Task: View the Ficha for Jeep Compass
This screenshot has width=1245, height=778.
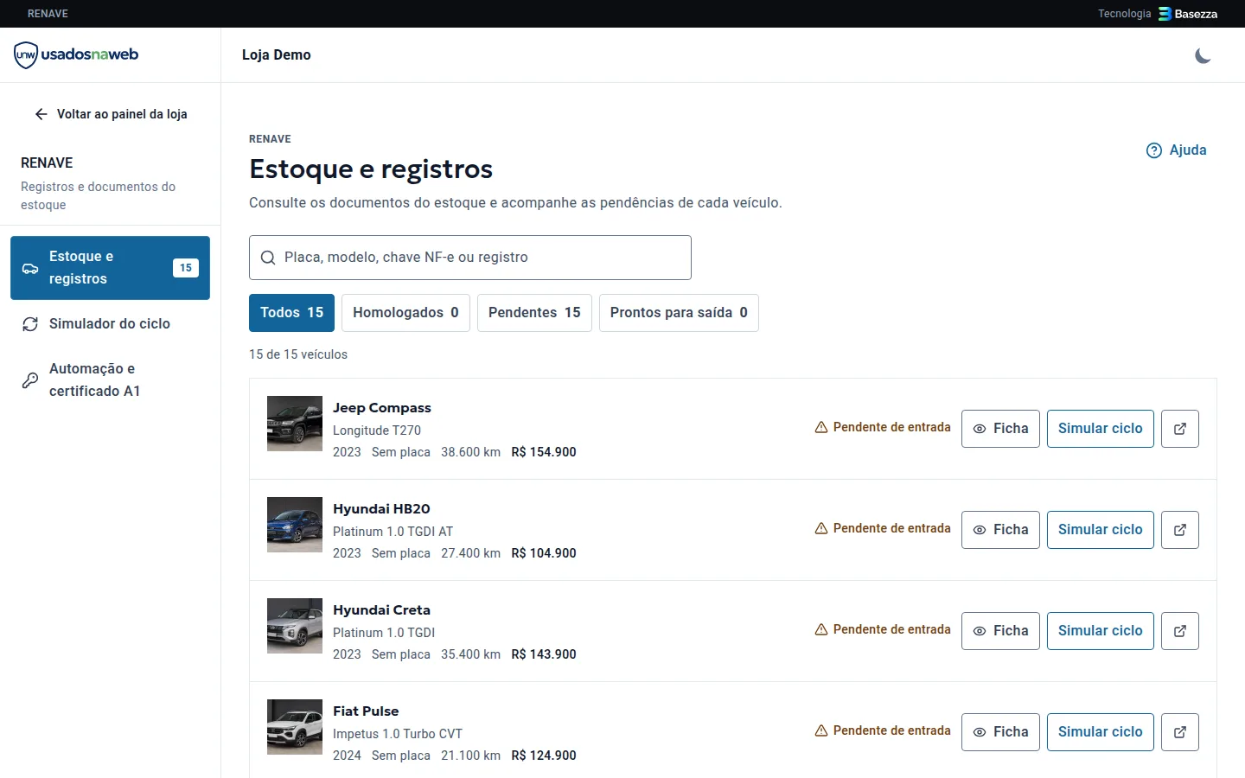Action: 1000,429
